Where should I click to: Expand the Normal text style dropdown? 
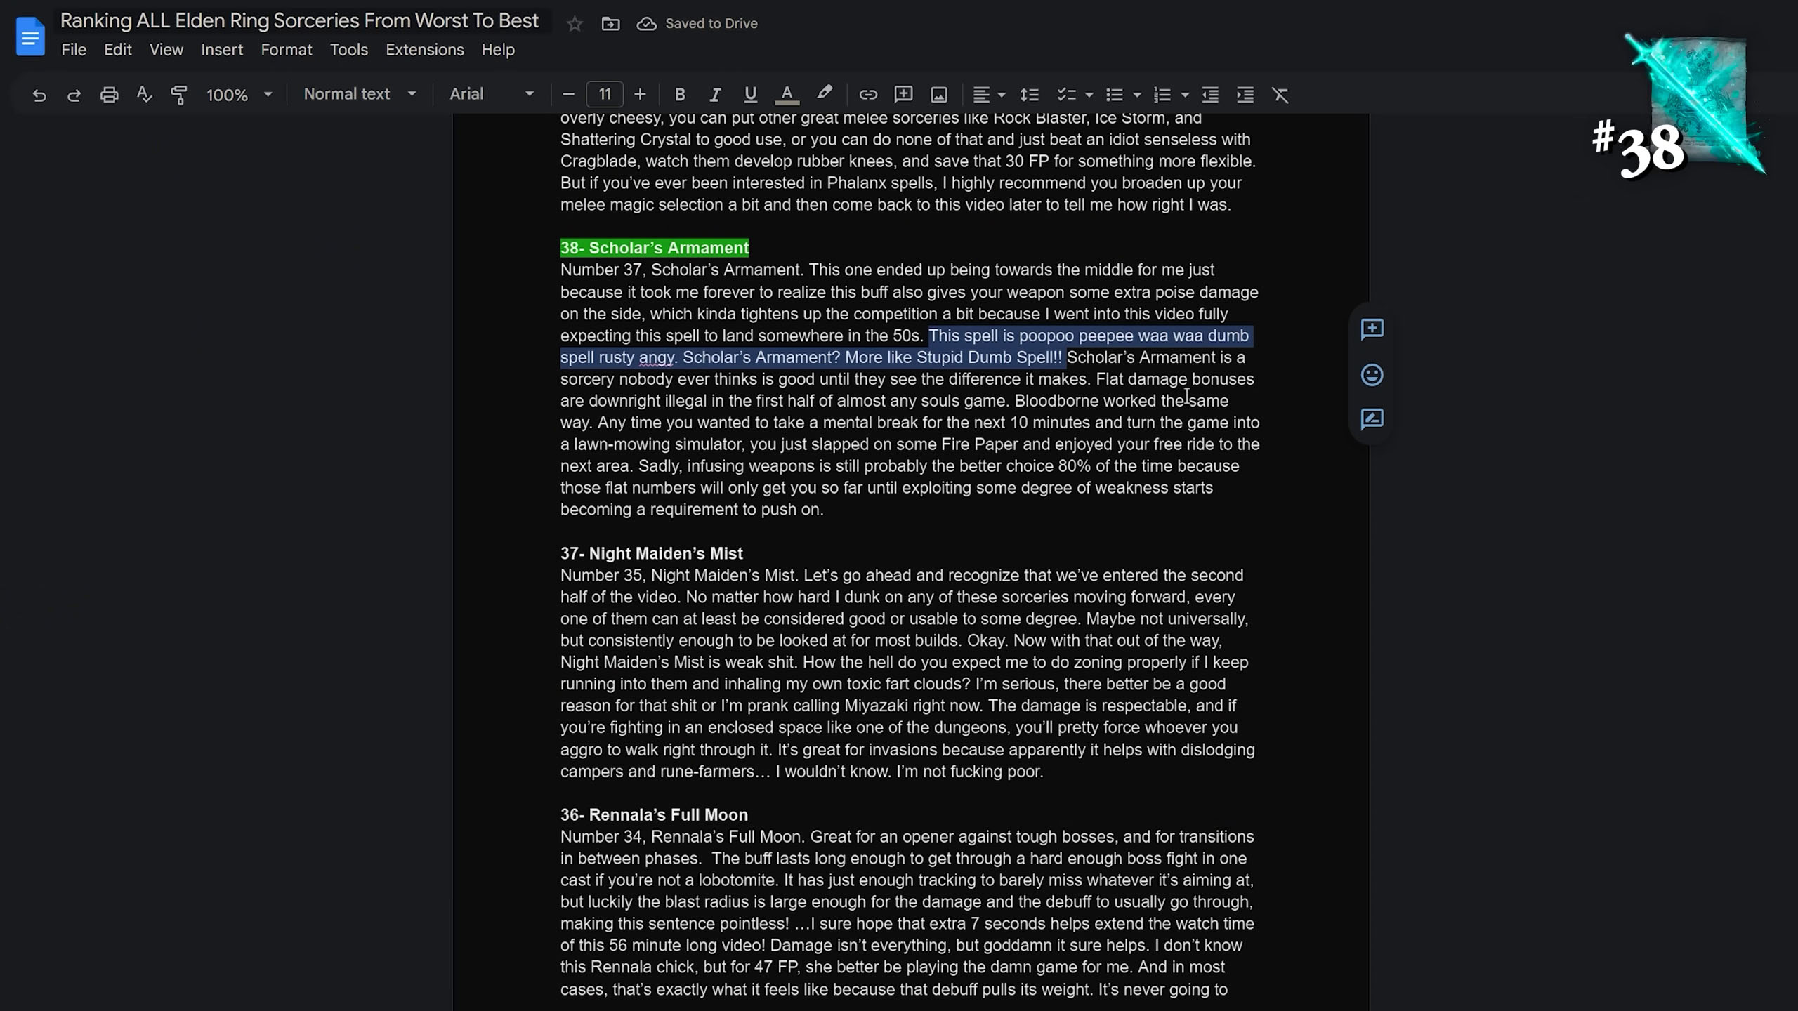click(360, 95)
